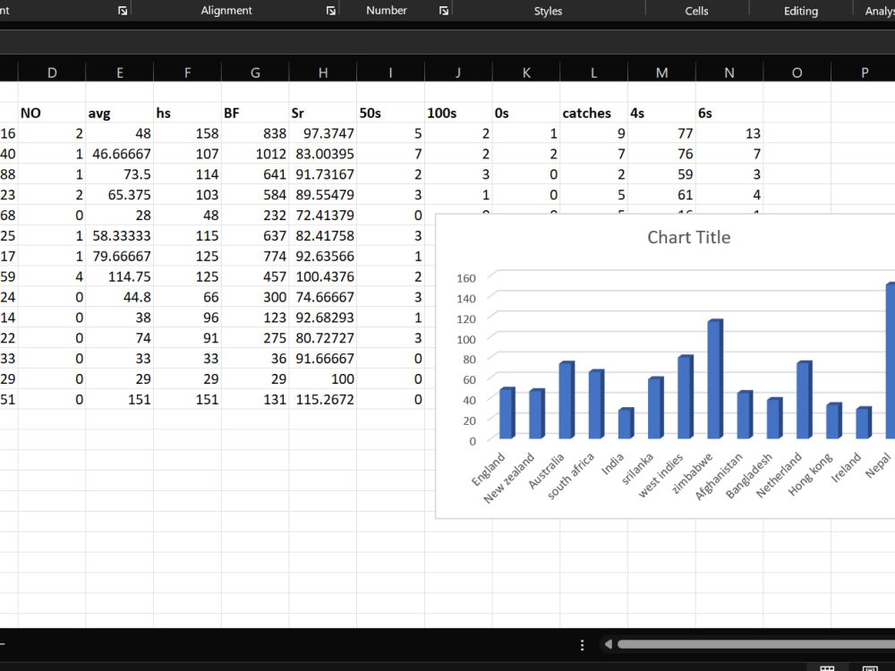This screenshot has height=671, width=895.
Task: Select the '100s' header cell
Action: [x=458, y=113]
